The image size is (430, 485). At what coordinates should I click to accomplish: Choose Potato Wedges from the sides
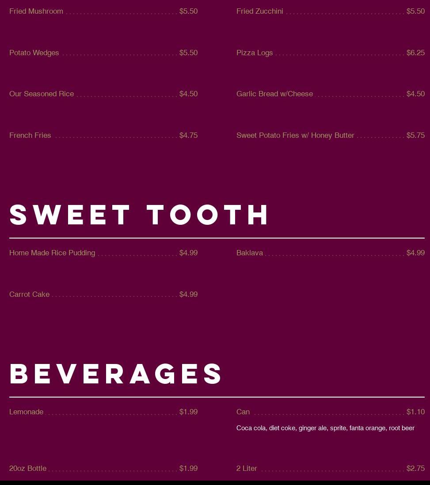[34, 53]
